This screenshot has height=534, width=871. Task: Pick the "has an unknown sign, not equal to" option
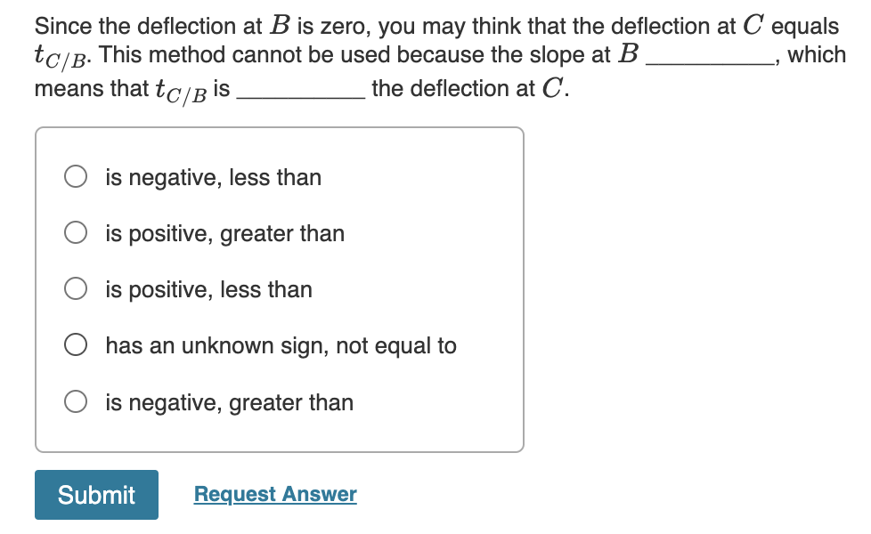[76, 345]
